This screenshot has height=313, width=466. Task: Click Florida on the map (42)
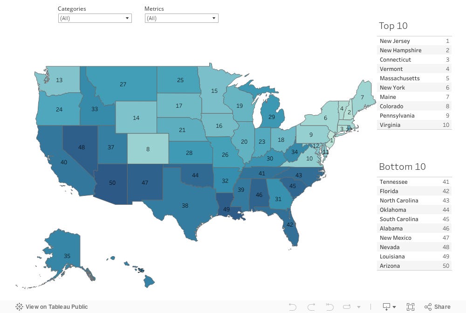pyautogui.click(x=290, y=225)
